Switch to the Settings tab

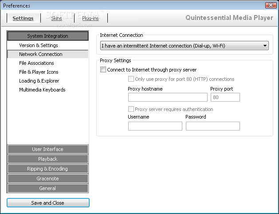(23, 18)
